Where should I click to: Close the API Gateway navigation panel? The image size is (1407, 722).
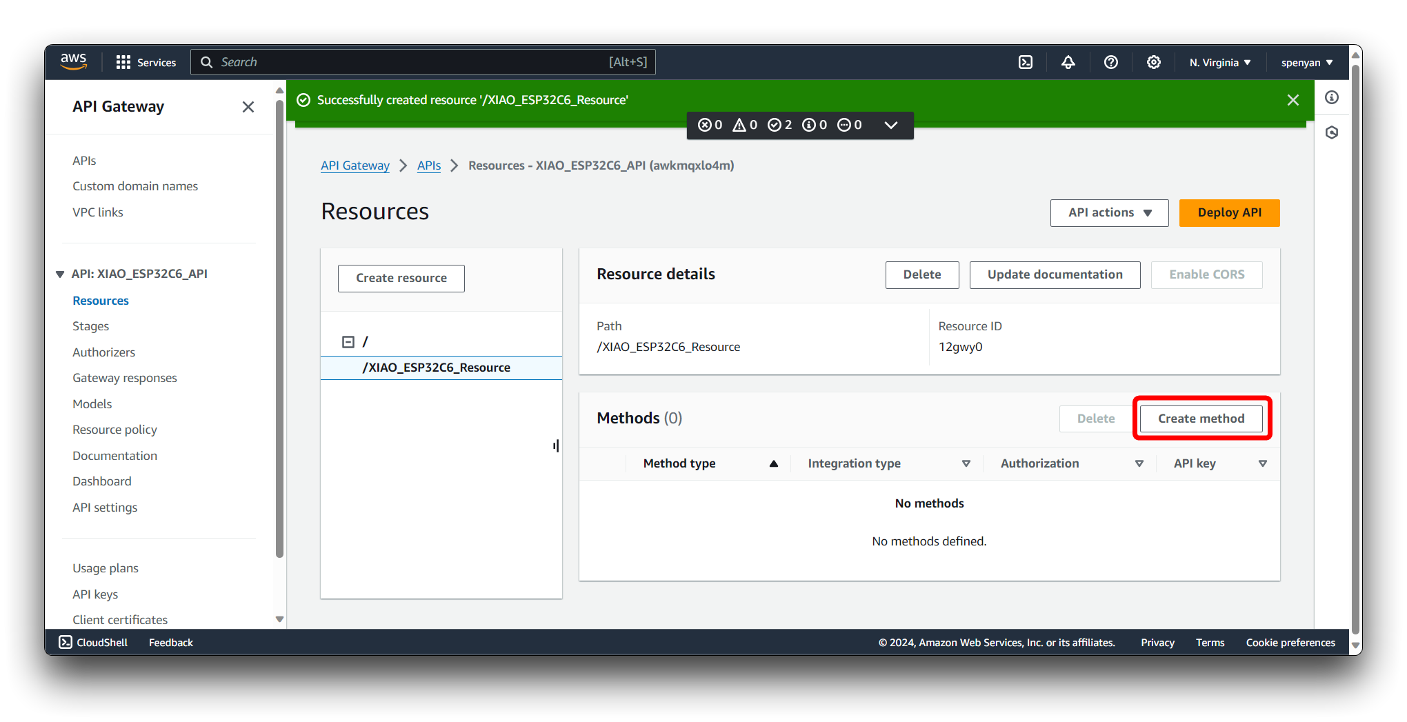[248, 107]
